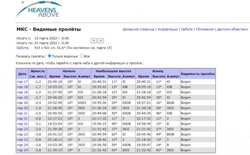Open мар 20 pass starting at 19:52:49

pos(22,103)
